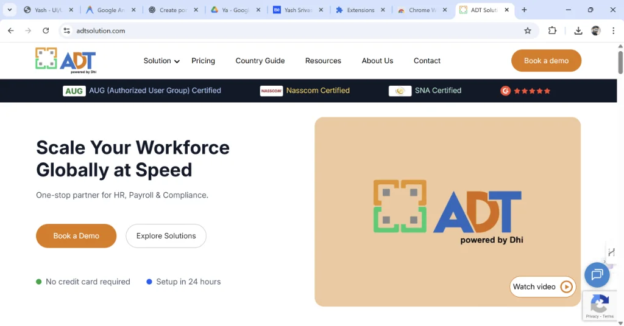The width and height of the screenshot is (624, 326).
Task: Bookmark this page with the star icon
Action: coord(527,30)
